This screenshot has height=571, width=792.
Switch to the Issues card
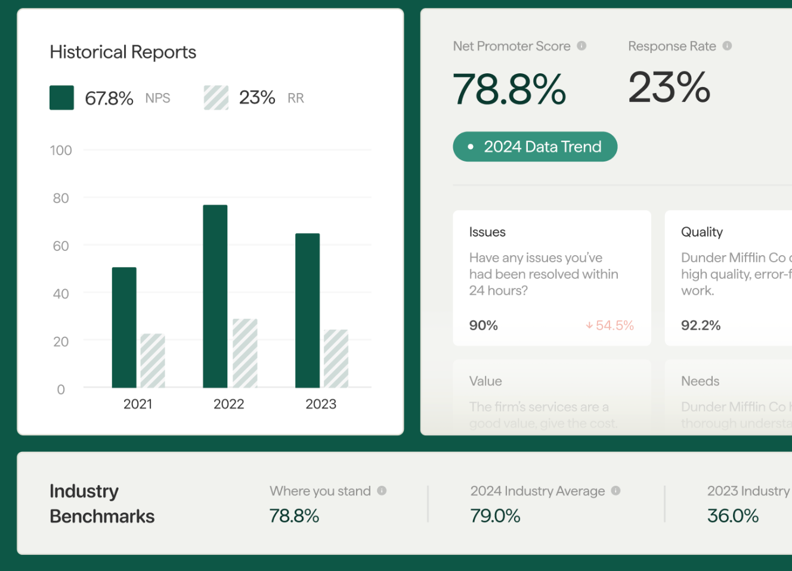(x=552, y=277)
